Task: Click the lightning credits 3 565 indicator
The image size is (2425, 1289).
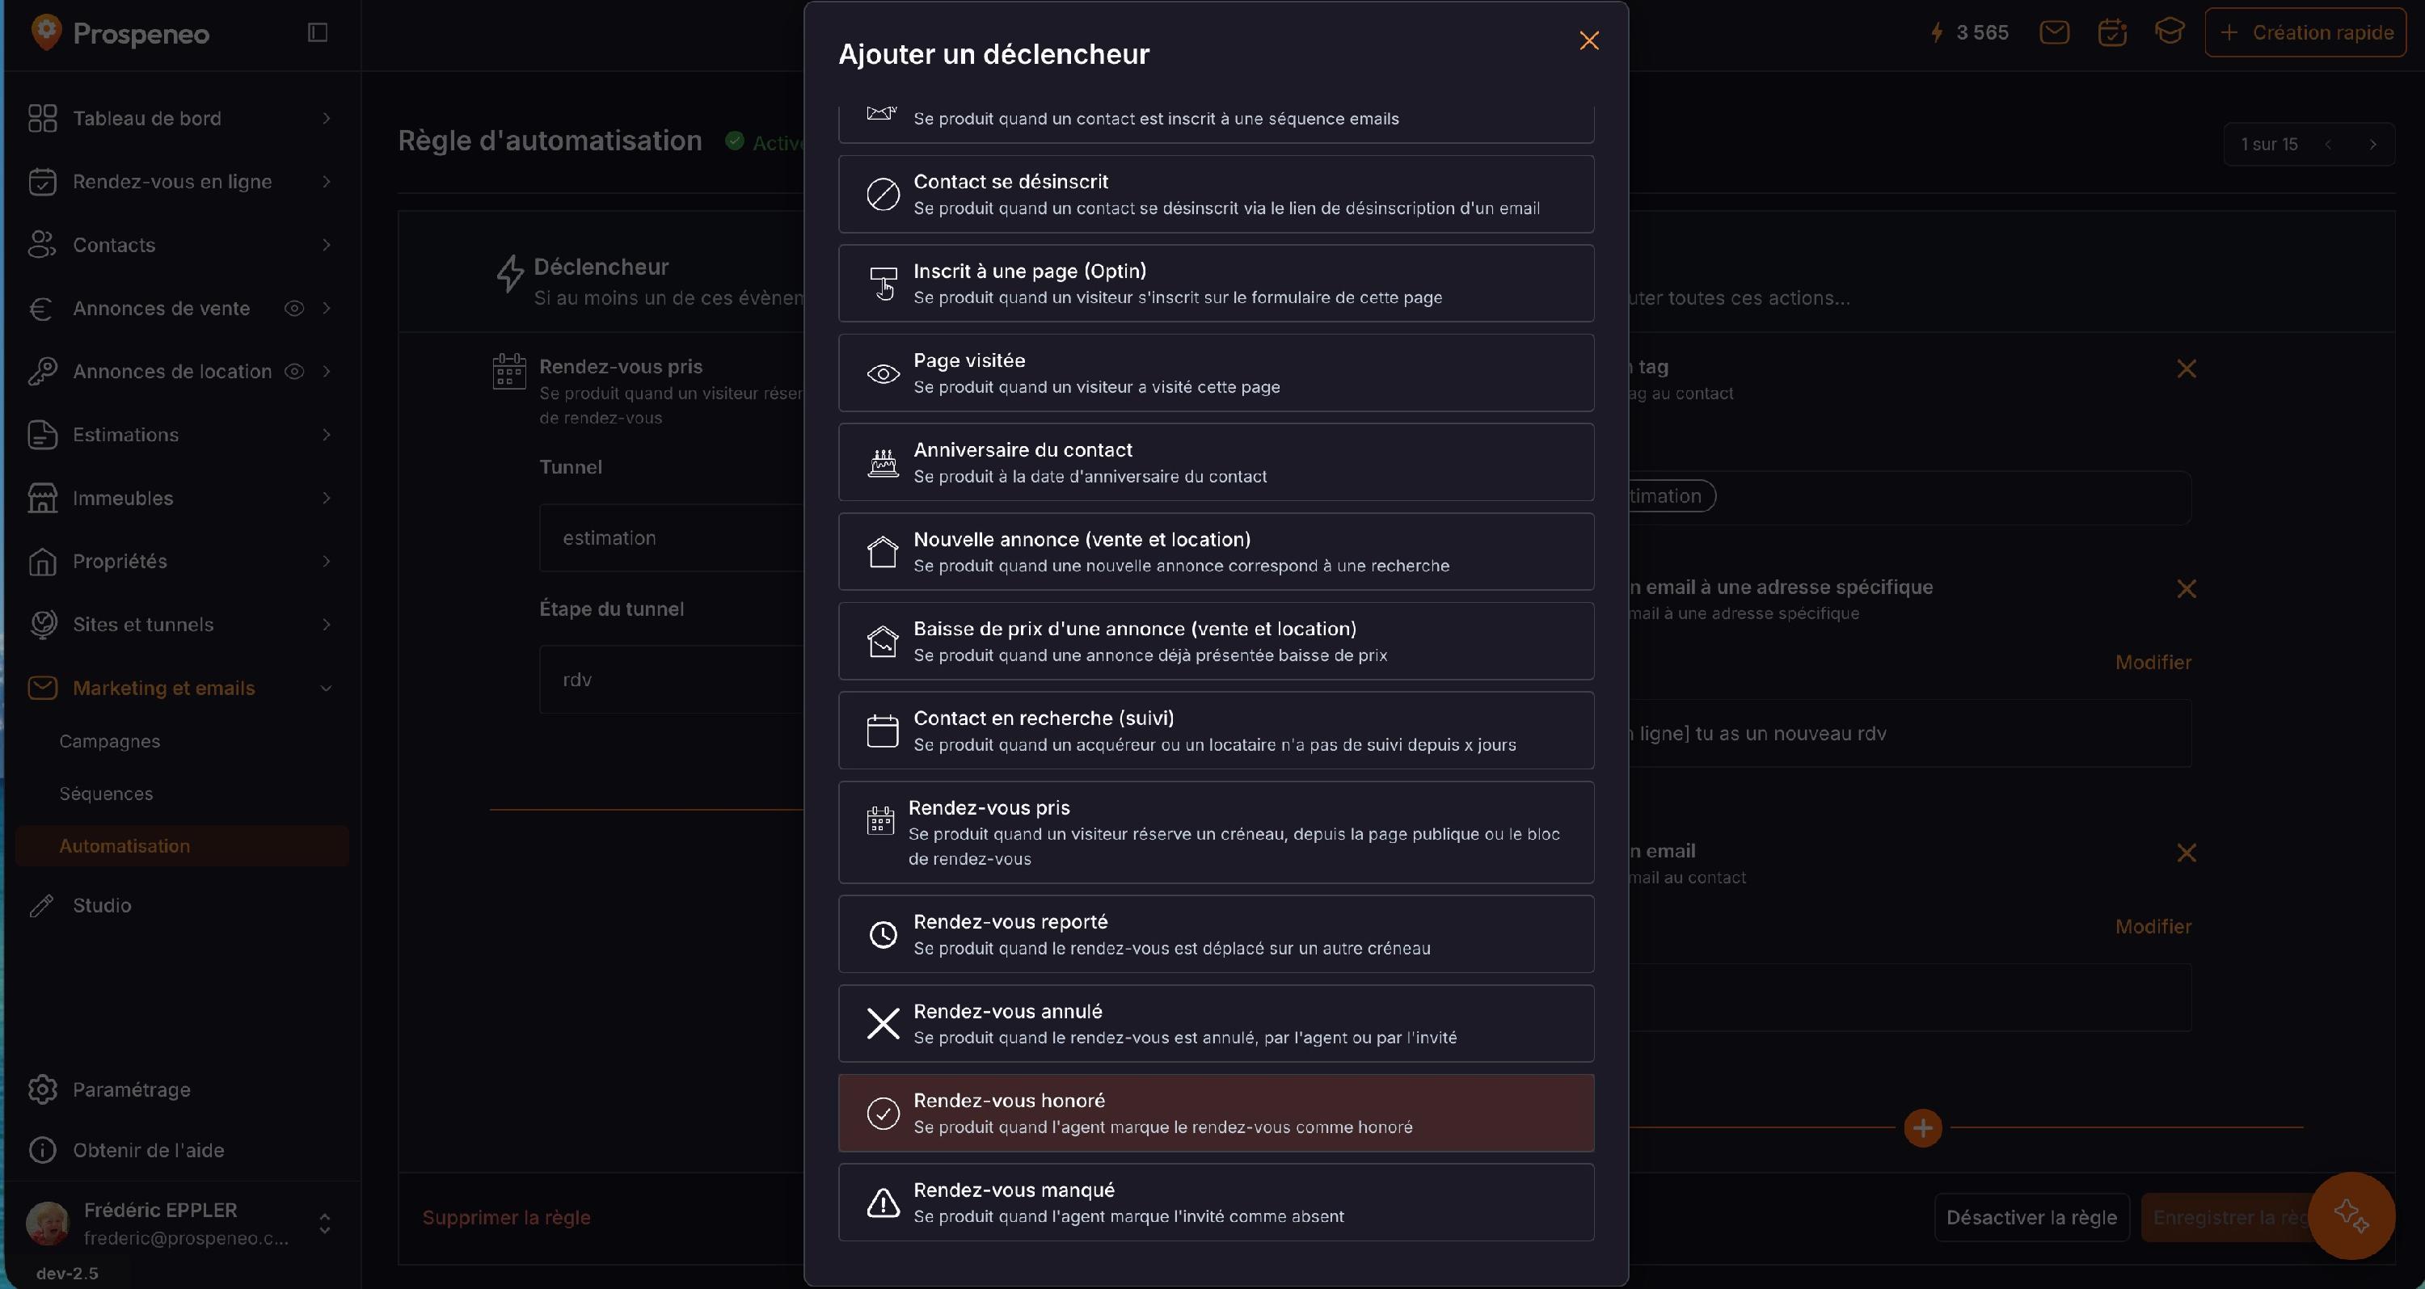Action: tap(1968, 33)
